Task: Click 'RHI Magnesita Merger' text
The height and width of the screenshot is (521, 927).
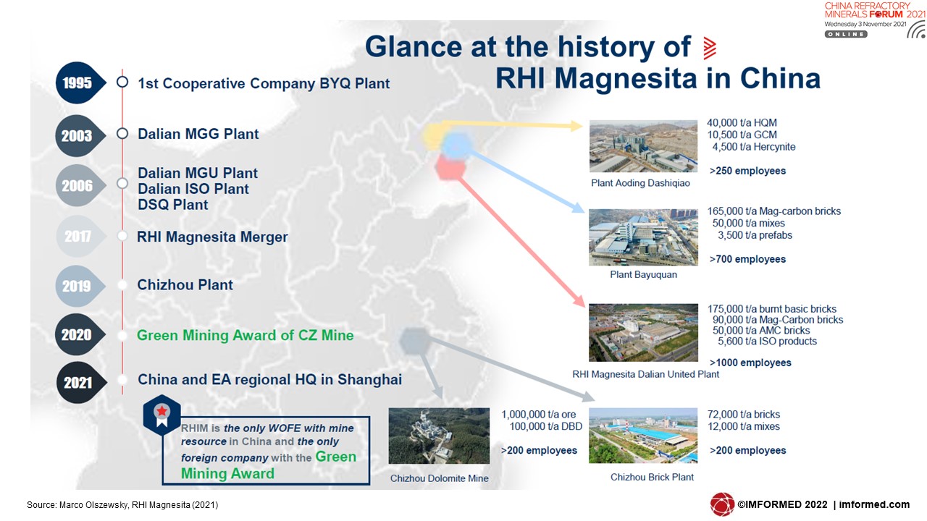Action: [212, 237]
